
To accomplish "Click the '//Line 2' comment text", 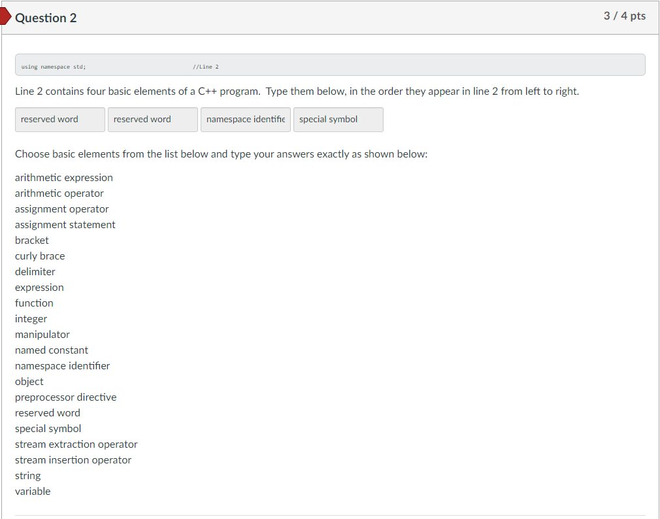I will pyautogui.click(x=206, y=67).
